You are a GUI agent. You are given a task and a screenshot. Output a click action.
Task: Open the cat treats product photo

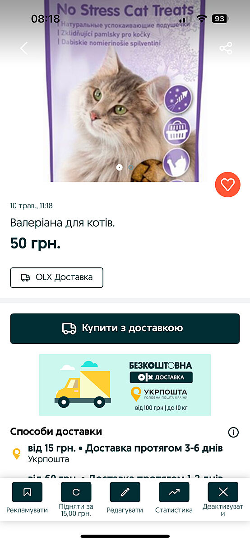[x=125, y=91]
